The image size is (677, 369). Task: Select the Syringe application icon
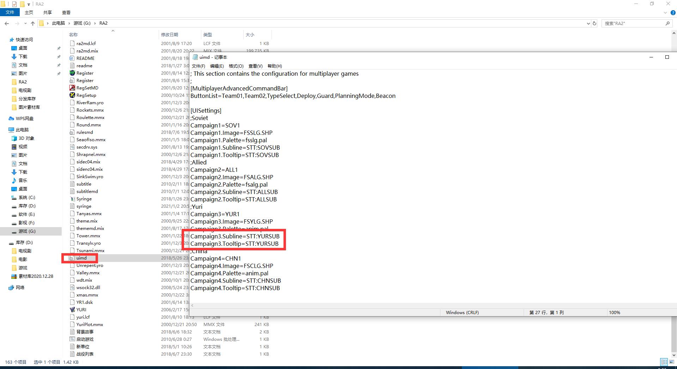(72, 199)
